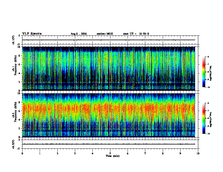Screen dimensions: 223x172
Task: Click the time axis tick label "10"
Action: click(x=198, y=153)
